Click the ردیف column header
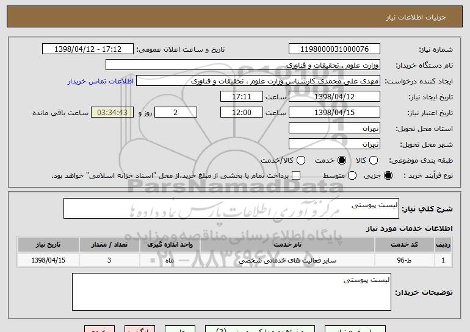Viewport: 470px width, 332px height. tap(443, 245)
